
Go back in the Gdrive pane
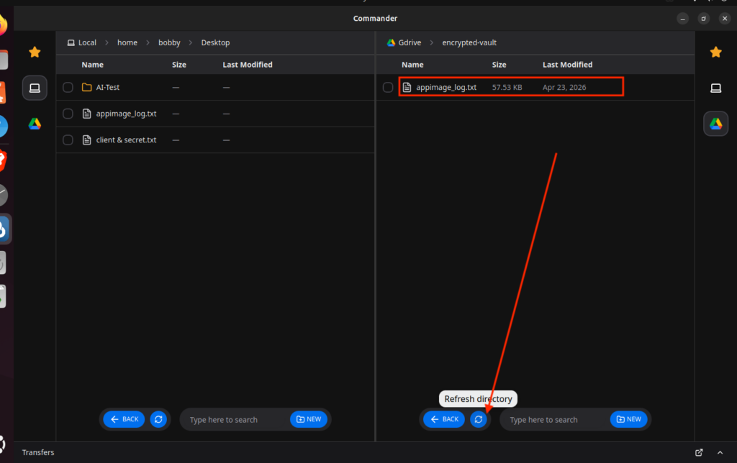(443, 419)
